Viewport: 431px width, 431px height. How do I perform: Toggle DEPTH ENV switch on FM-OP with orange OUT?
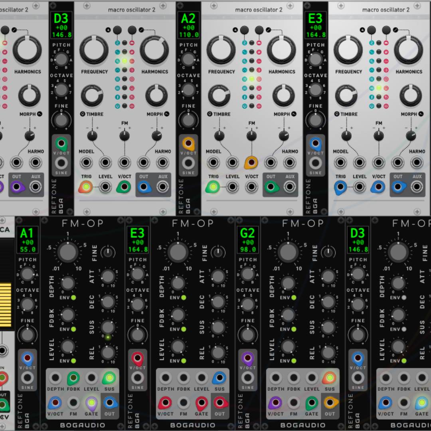tap(294, 297)
